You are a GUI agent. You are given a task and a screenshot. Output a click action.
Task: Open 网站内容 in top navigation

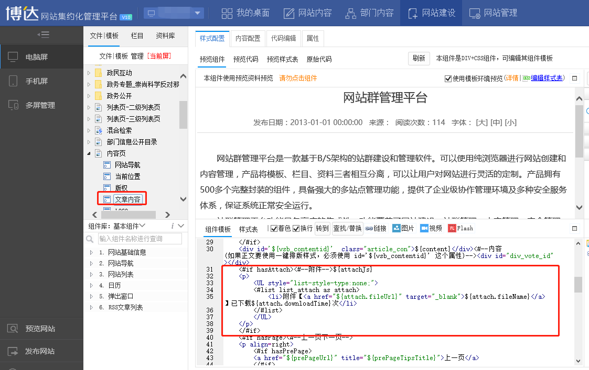point(308,13)
